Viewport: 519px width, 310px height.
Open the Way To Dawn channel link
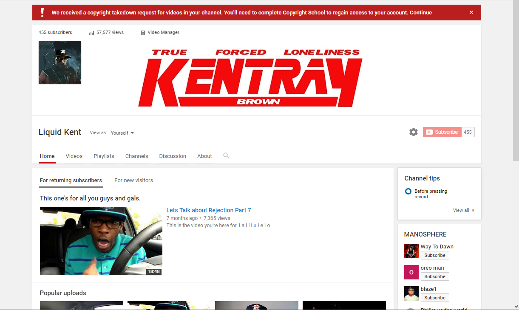[437, 247]
